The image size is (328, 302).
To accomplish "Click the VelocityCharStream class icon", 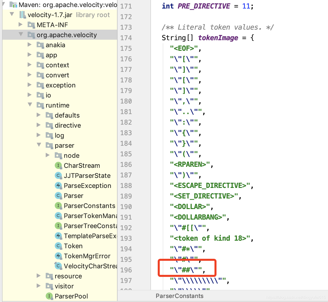I will click(x=58, y=266).
